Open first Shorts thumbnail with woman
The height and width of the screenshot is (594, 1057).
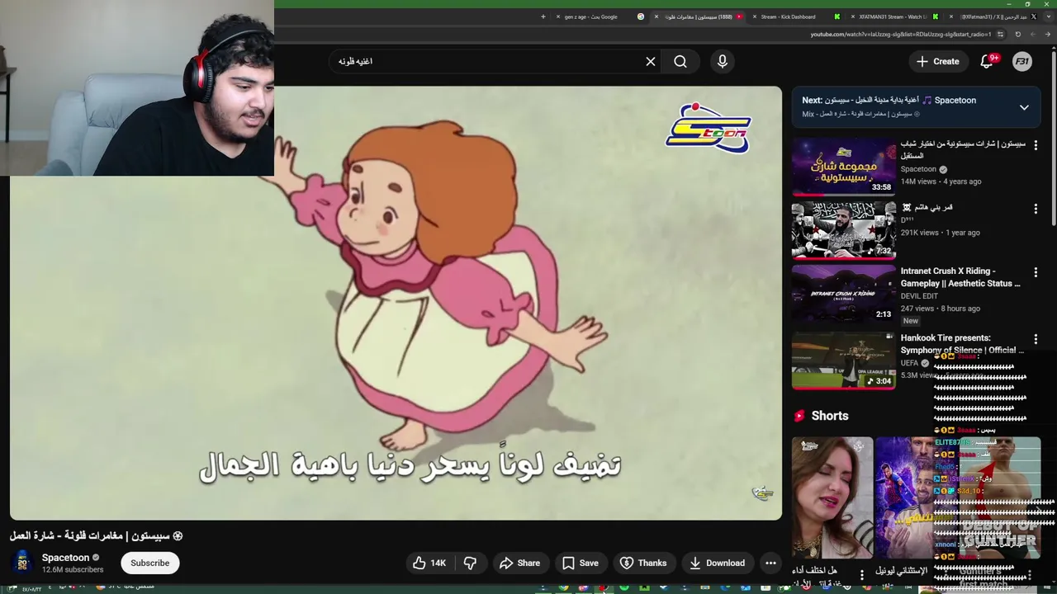832,497
